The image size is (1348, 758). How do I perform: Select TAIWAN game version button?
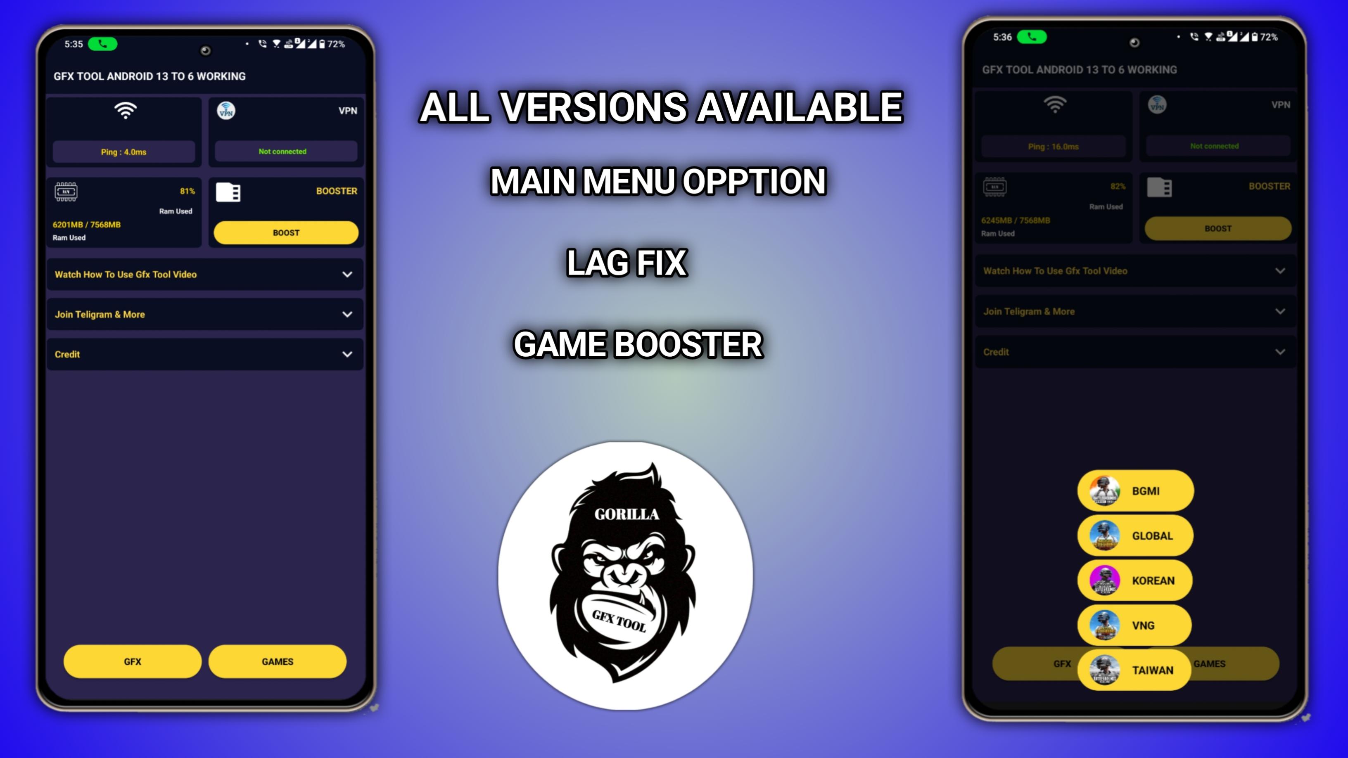click(1136, 669)
